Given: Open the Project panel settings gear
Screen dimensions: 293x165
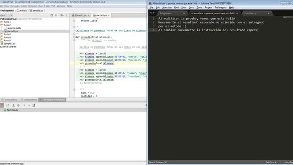Looking at the screenshot, I should (62, 15).
